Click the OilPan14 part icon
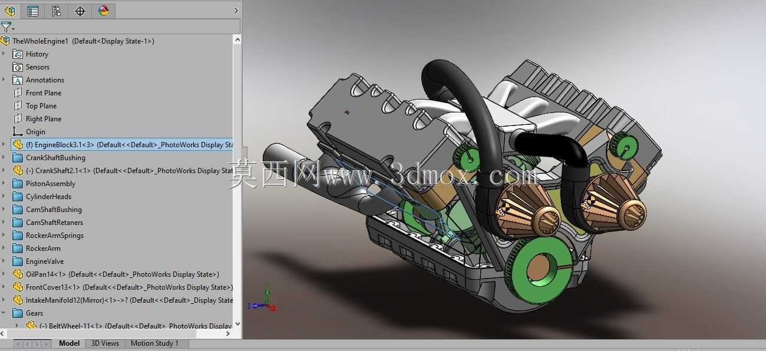 [18, 274]
